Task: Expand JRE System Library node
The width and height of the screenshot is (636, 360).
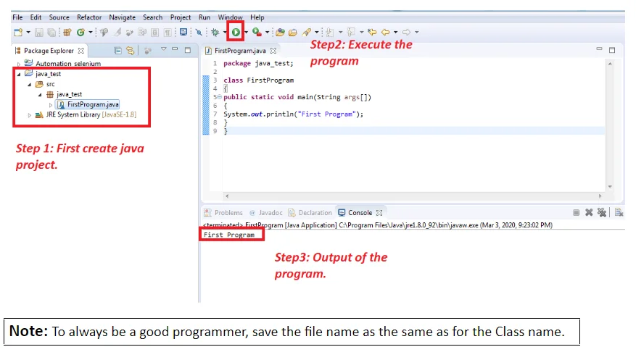Action: tap(29, 115)
